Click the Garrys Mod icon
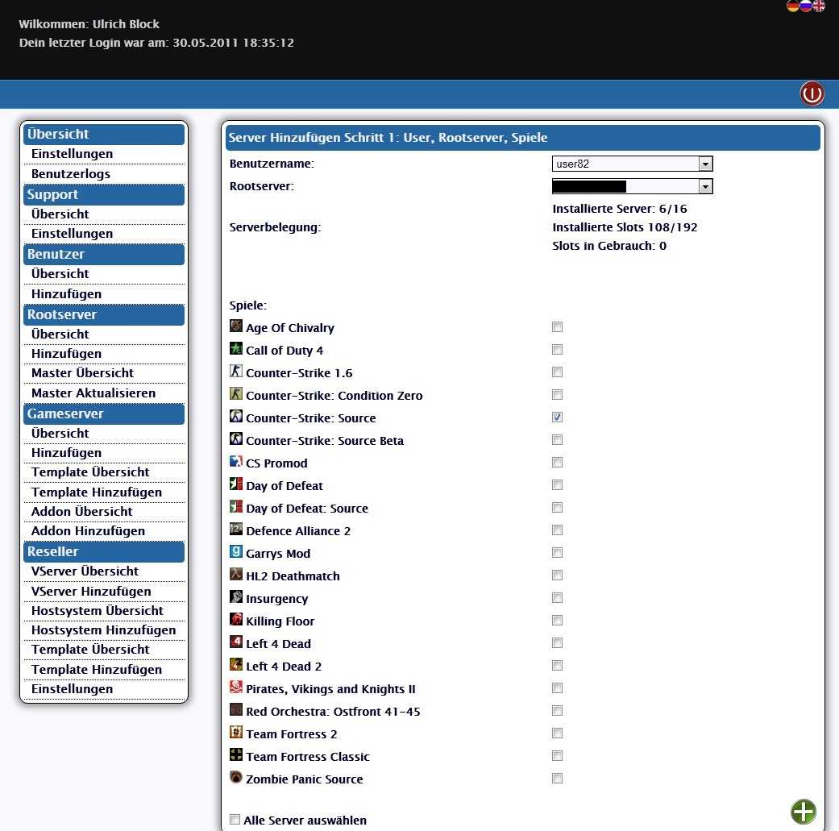The width and height of the screenshot is (839, 831). 236,551
